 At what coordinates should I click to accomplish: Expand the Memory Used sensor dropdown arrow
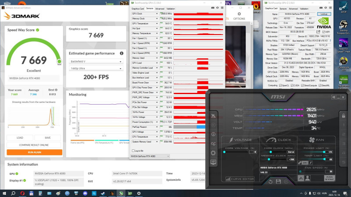coord(157,58)
